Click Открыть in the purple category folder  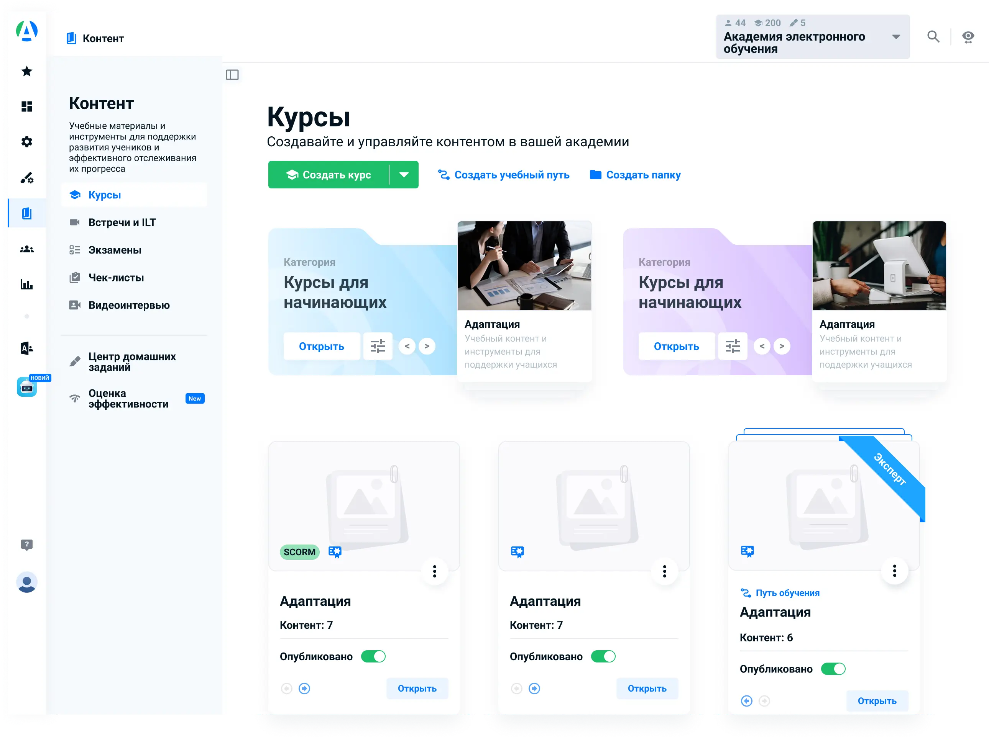tap(677, 346)
